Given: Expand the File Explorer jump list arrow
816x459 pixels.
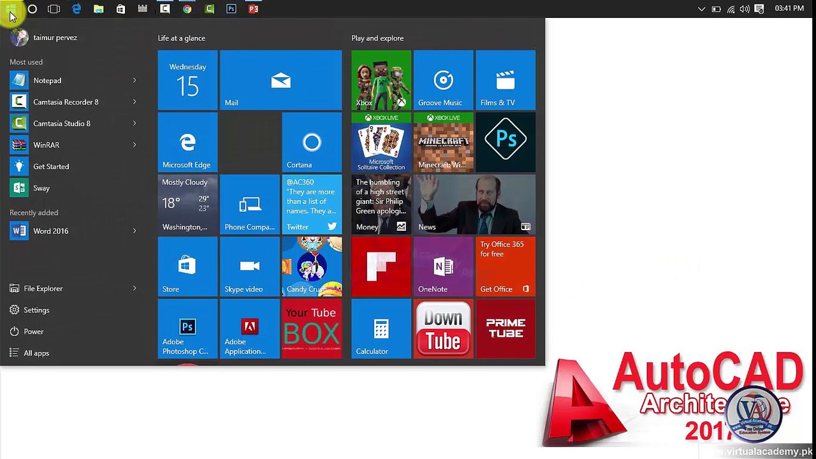Looking at the screenshot, I should [x=135, y=289].
